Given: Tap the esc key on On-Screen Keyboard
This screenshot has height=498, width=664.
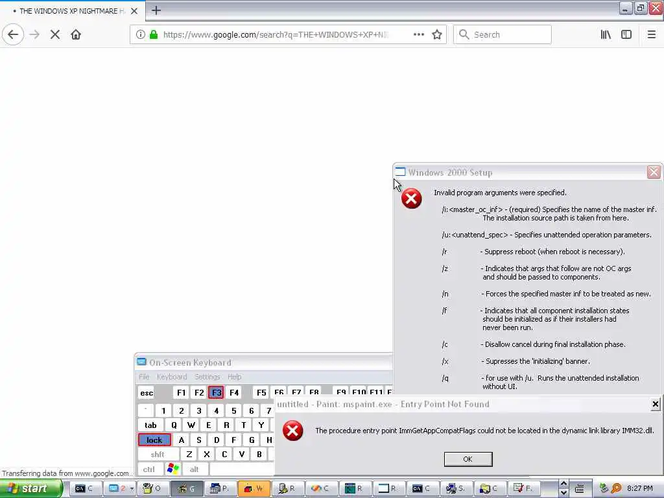Looking at the screenshot, I should click(147, 392).
